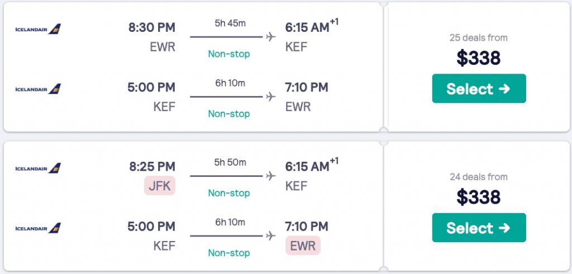
Task: Click the Icelandair logo on the EWR 8:30 PM flight
Action: [38, 29]
